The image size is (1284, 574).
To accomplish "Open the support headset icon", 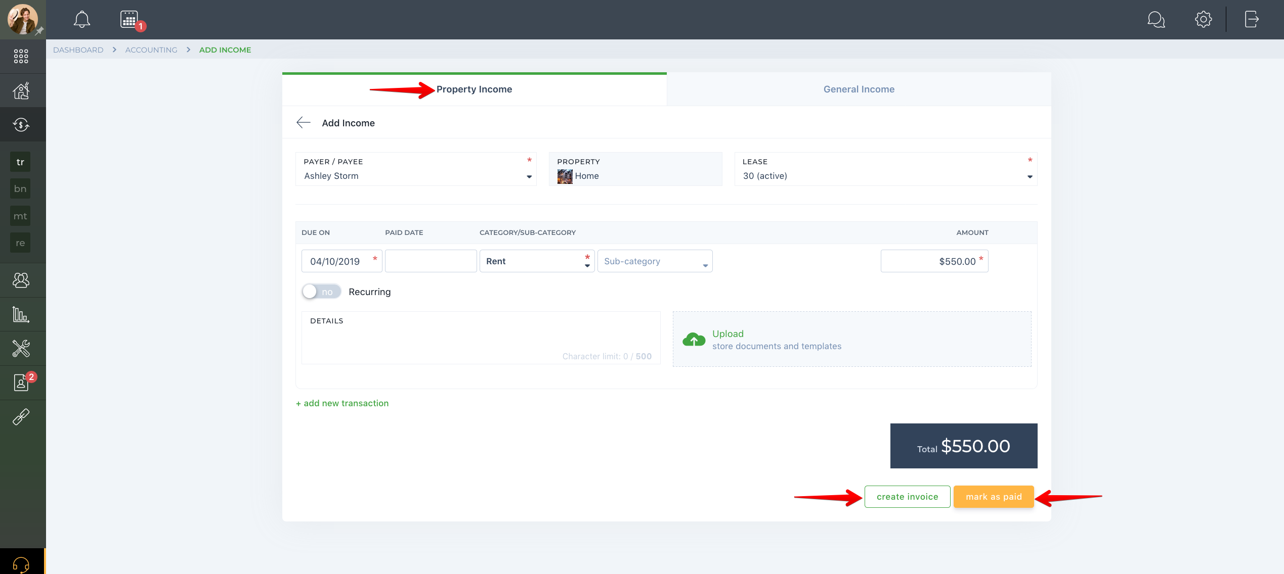I will tap(21, 564).
